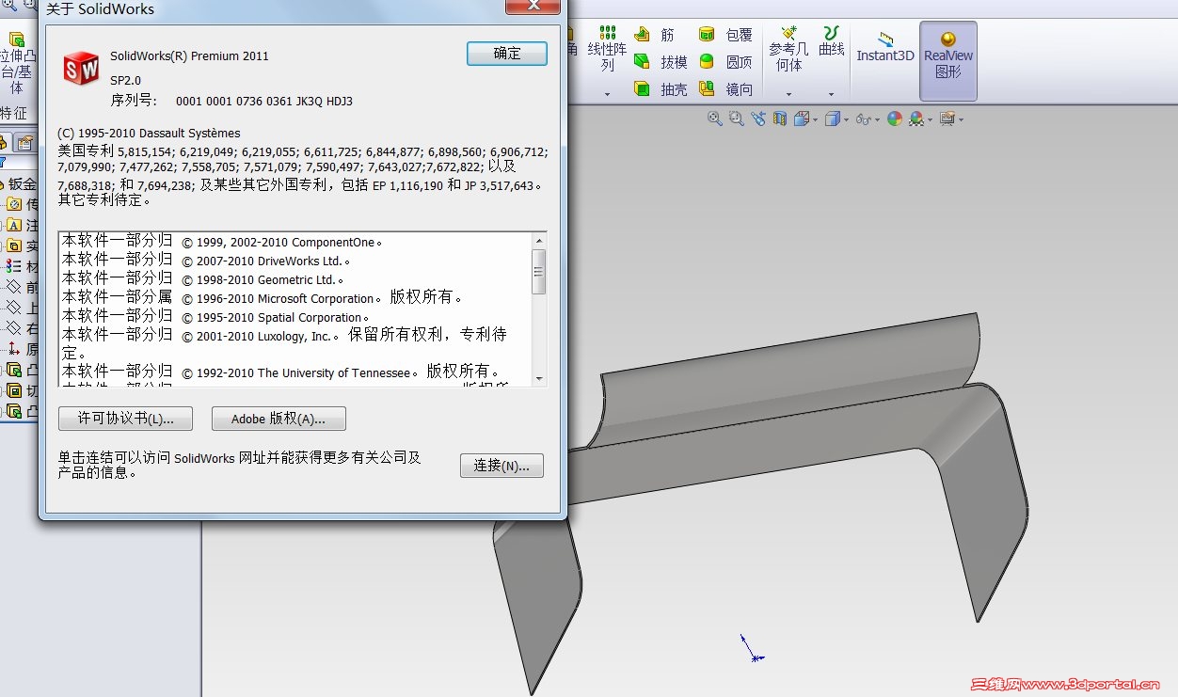Confirm with the 确定 button
Viewport: 1178px width, 697px height.
pos(507,54)
